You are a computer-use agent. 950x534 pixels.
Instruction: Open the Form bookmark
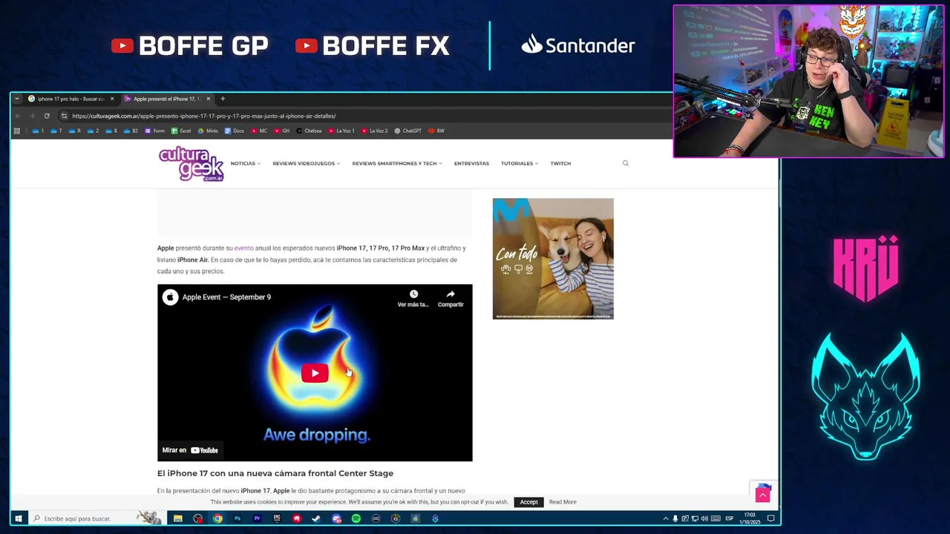click(x=154, y=131)
